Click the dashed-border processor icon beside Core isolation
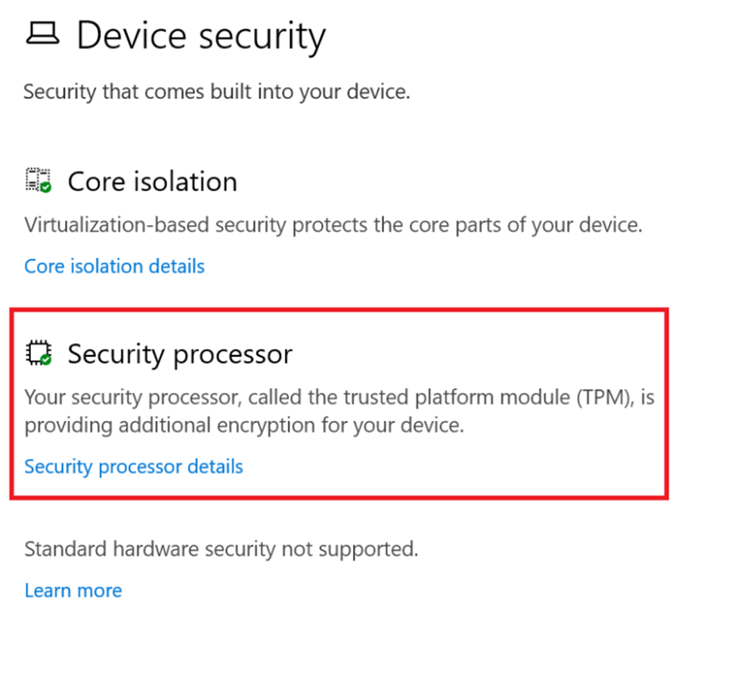 [x=37, y=179]
